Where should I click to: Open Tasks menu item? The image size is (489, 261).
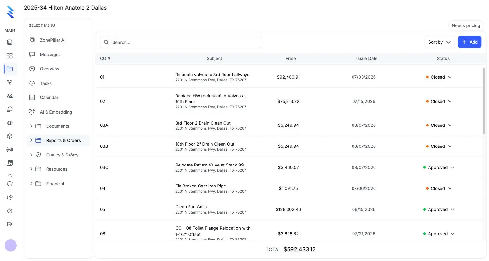(x=58, y=83)
